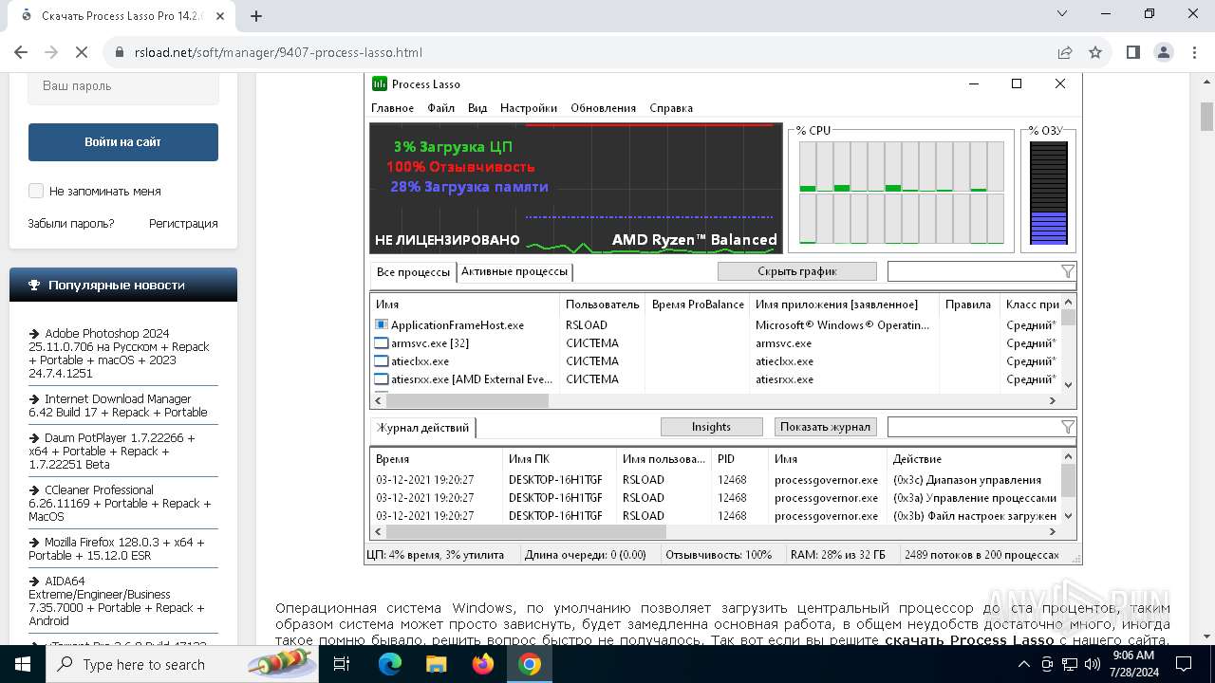Open Task View on the taskbar
The width and height of the screenshot is (1215, 683).
pos(342,664)
